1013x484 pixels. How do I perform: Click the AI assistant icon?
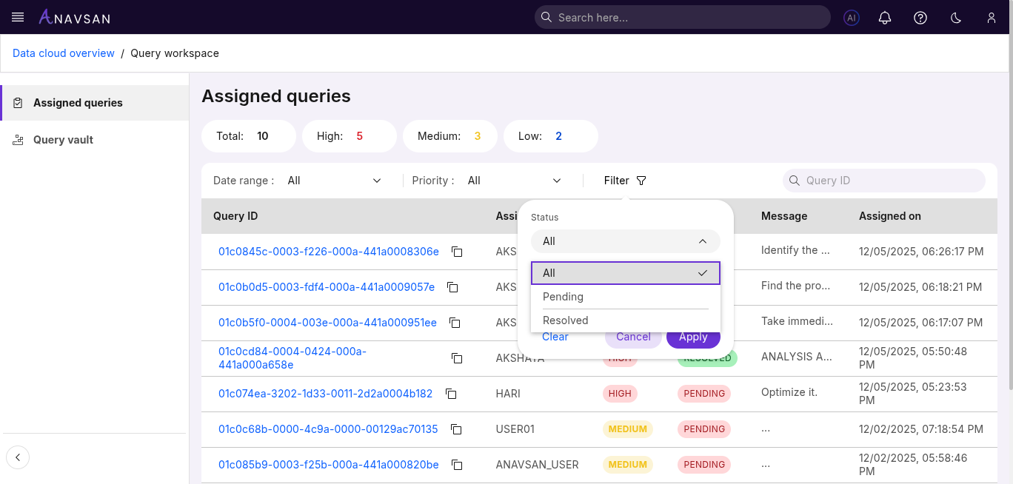pyautogui.click(x=852, y=18)
